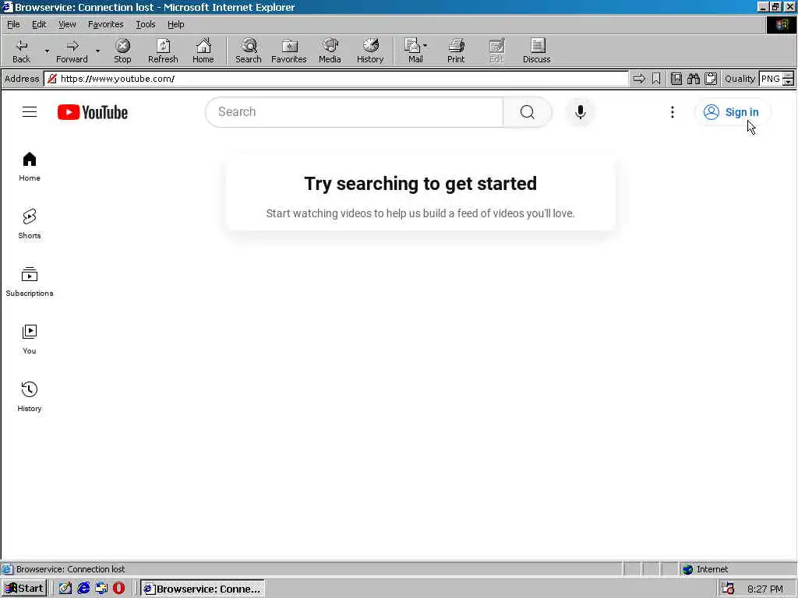798x598 pixels.
Task: Click the Sign in button
Action: point(733,112)
